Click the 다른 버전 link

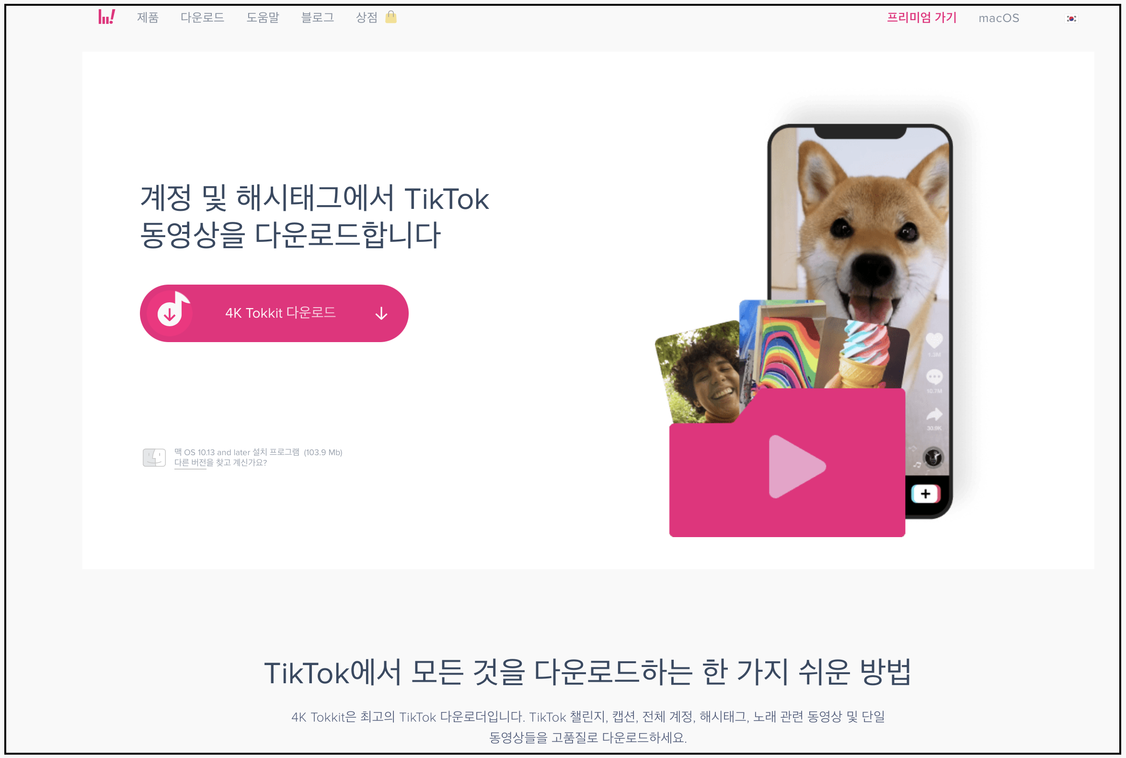[190, 463]
